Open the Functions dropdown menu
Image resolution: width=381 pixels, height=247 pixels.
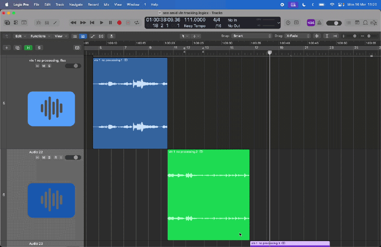click(40, 36)
